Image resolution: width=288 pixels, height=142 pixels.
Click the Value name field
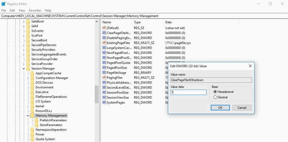[211, 80]
